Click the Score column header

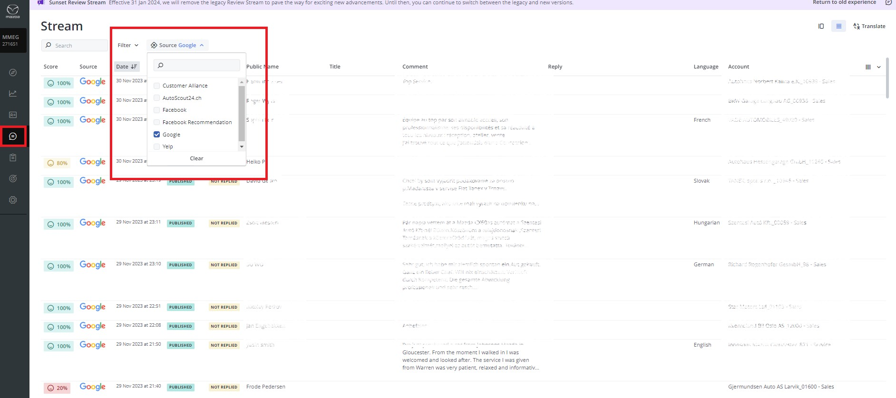click(x=51, y=67)
